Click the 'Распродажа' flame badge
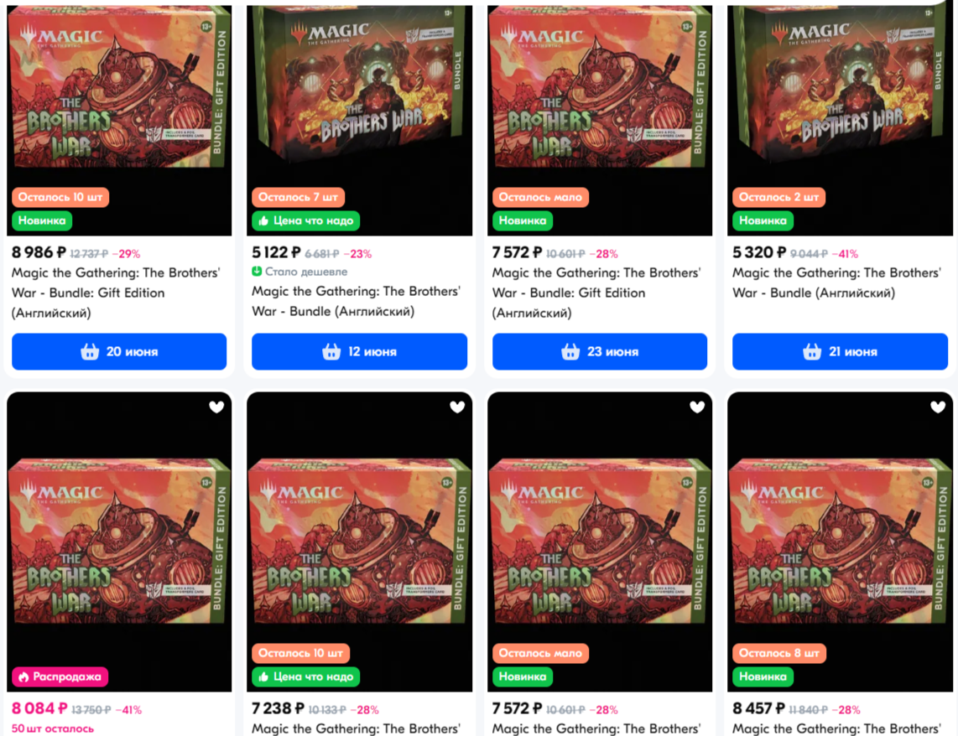The width and height of the screenshot is (958, 736). [60, 676]
